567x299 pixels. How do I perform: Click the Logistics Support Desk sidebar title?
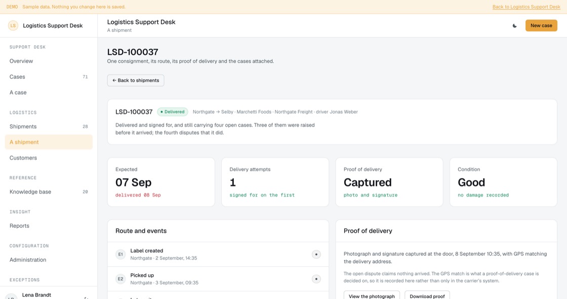click(53, 26)
